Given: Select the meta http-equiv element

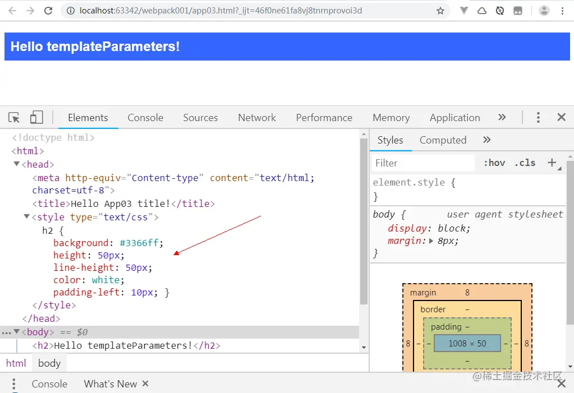Looking at the screenshot, I should (x=173, y=184).
